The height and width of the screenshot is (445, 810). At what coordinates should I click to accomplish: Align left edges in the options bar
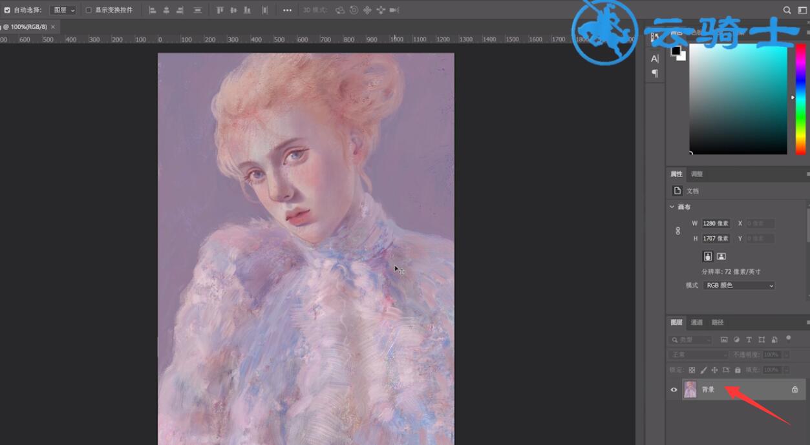pos(153,10)
